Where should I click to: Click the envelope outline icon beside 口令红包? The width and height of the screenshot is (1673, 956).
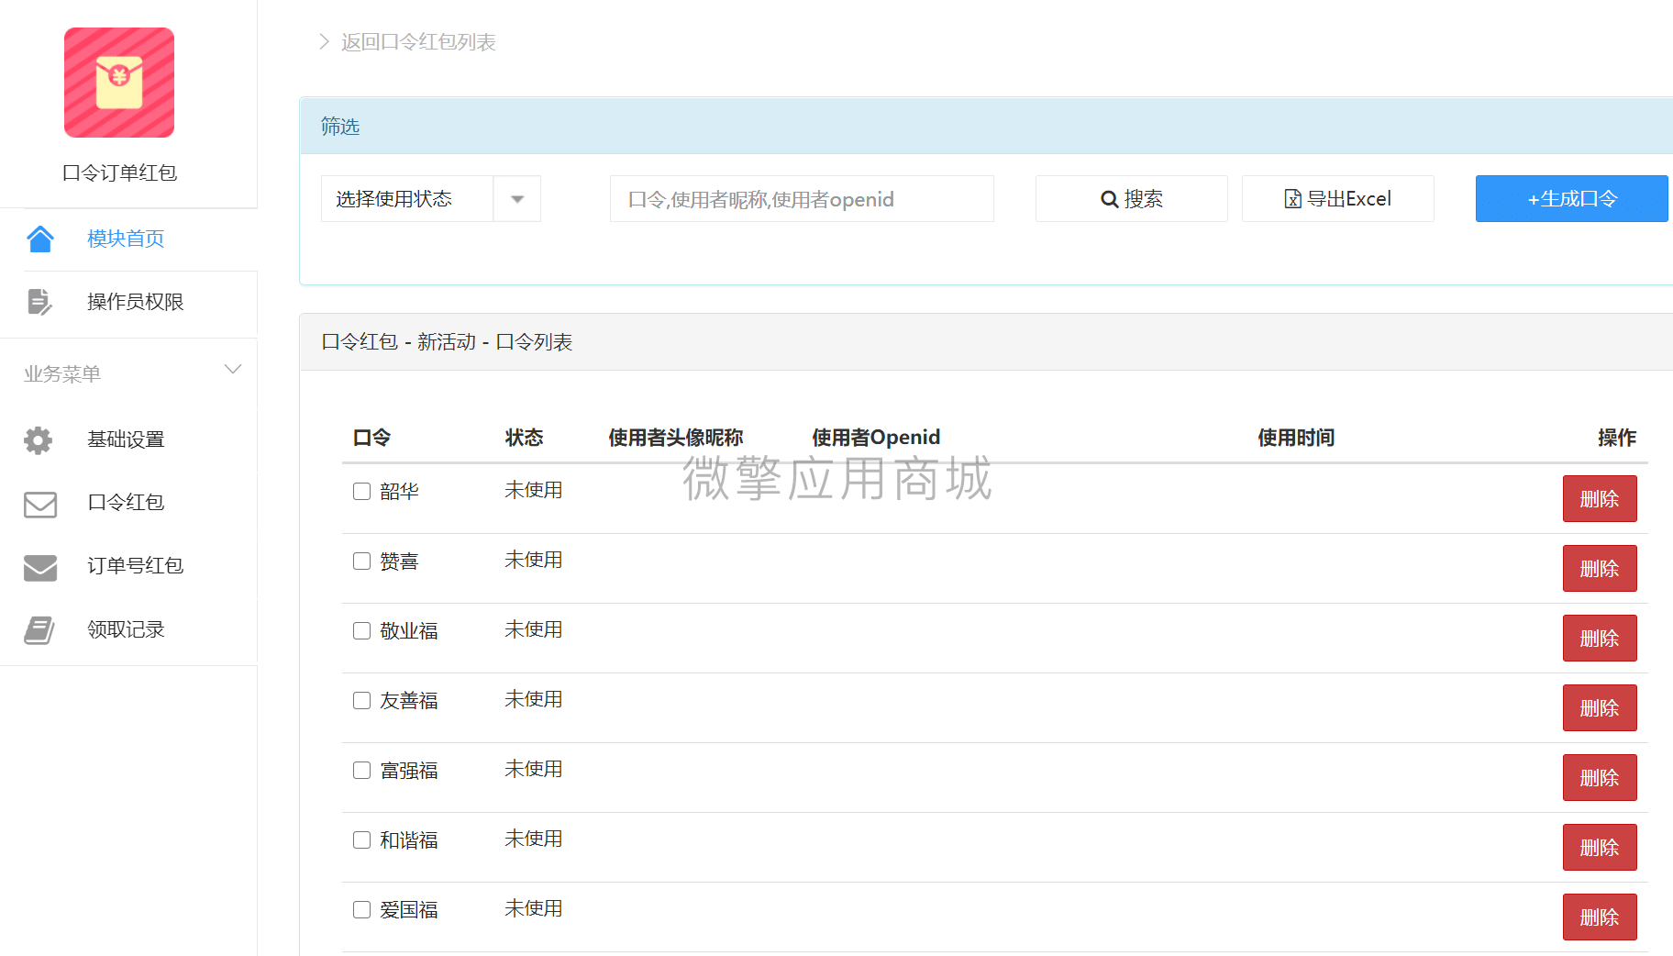[x=40, y=504]
